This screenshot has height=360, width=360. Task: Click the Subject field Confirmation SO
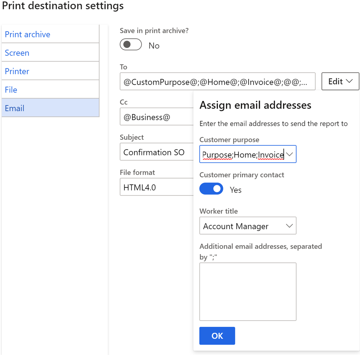[157, 152]
